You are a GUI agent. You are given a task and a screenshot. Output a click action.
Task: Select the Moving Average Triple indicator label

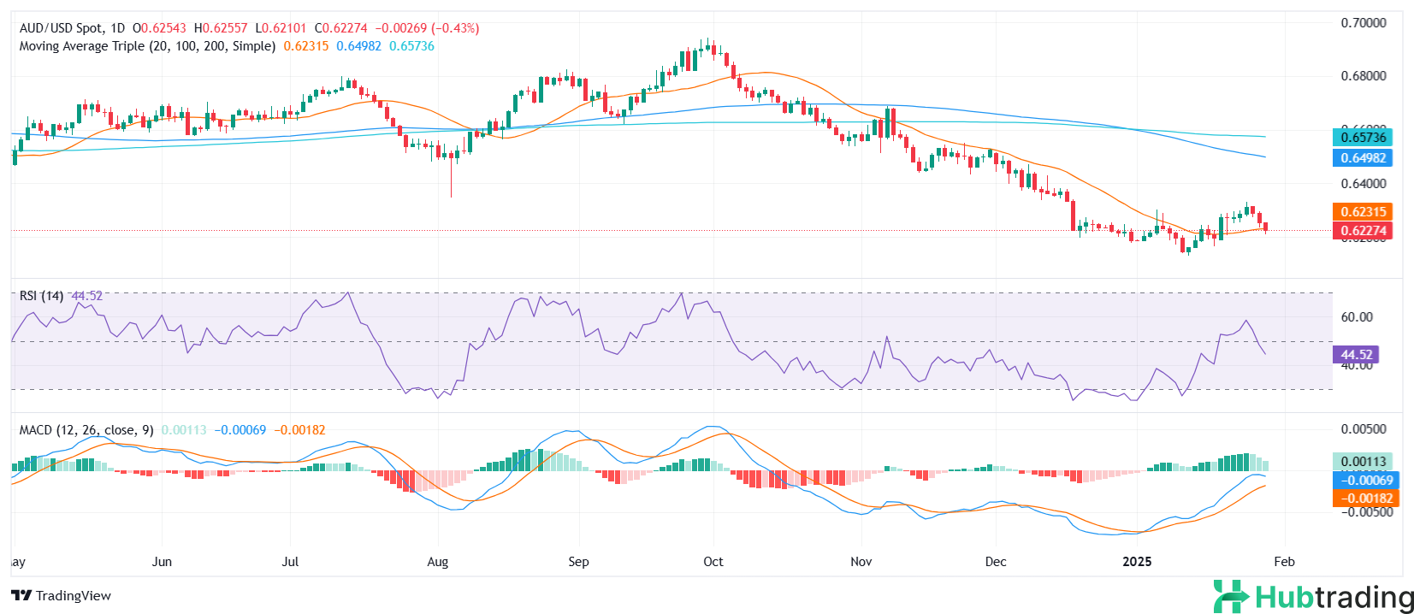point(147,46)
